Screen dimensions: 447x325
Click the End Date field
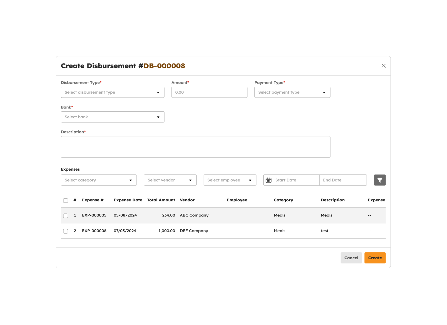click(343, 180)
